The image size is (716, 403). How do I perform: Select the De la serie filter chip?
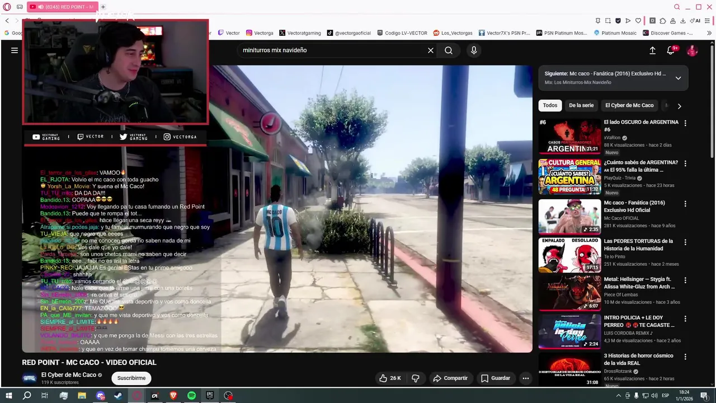coord(581,105)
